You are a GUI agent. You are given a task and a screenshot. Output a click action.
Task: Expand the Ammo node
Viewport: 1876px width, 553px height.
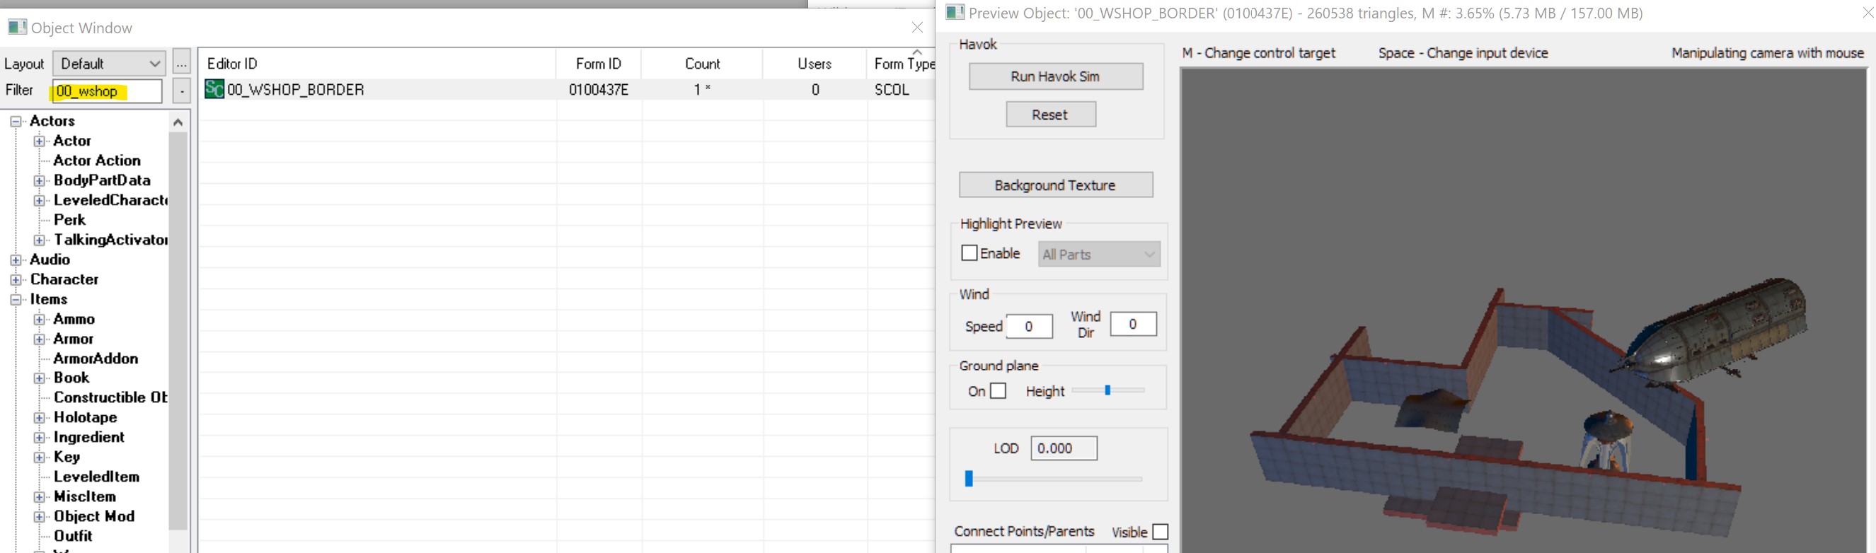(40, 320)
